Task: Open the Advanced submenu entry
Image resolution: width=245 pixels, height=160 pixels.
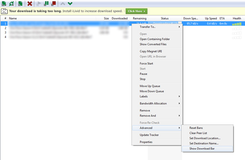Action: (157, 128)
